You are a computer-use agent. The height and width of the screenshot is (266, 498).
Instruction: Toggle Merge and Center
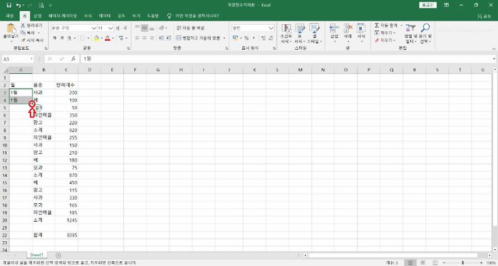[x=199, y=38]
